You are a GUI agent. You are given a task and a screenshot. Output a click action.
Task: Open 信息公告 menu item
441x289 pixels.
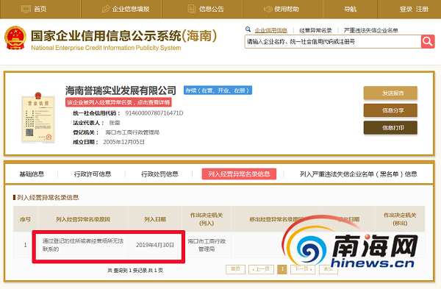coord(212,10)
